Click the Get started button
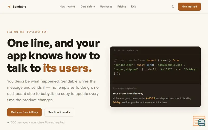 tap(190, 7)
